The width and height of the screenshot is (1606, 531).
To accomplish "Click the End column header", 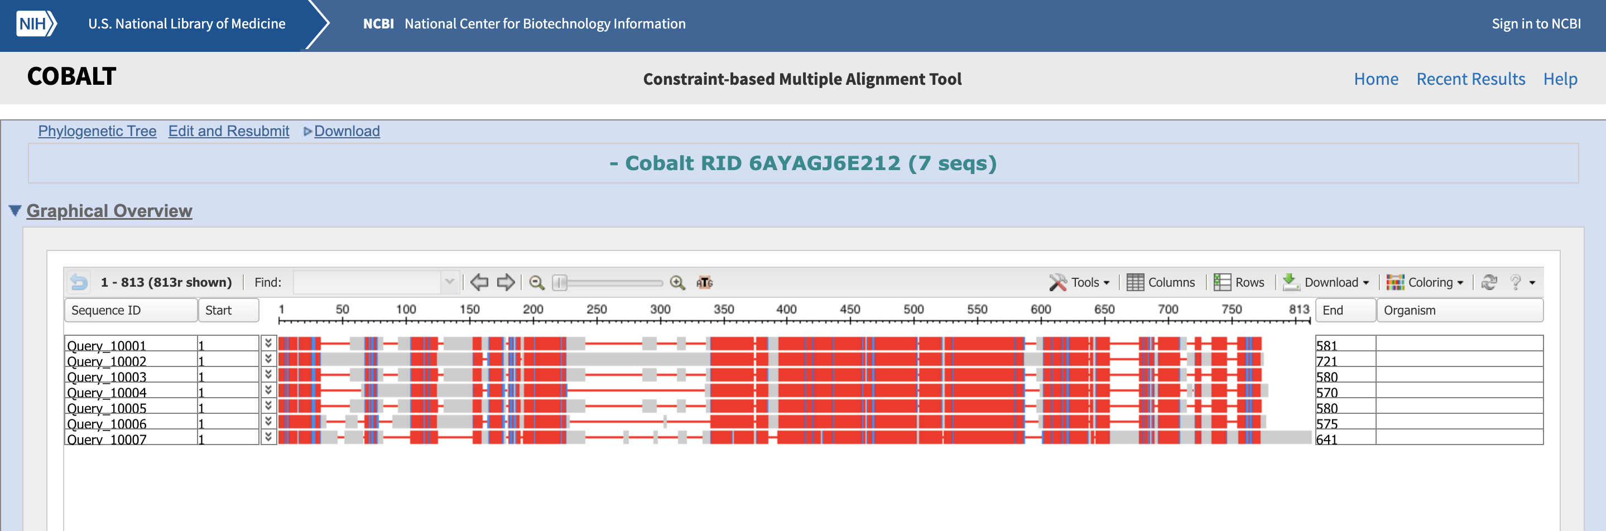I will [x=1345, y=310].
